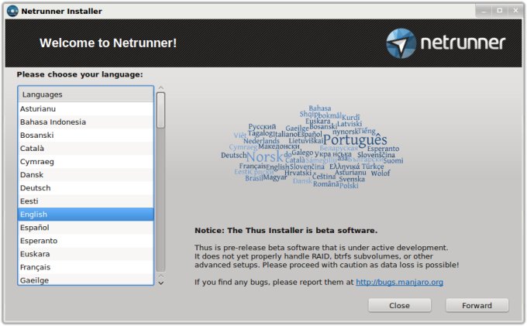Click the Languages column header

point(86,94)
